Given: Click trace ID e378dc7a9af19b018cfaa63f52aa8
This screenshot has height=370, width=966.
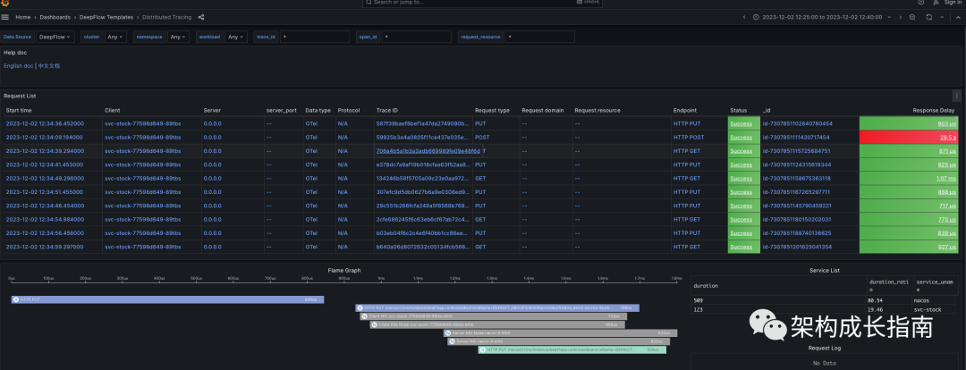Looking at the screenshot, I should (x=421, y=165).
